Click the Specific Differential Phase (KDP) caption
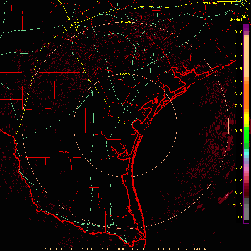This screenshot has height=251, width=251. pos(87,249)
